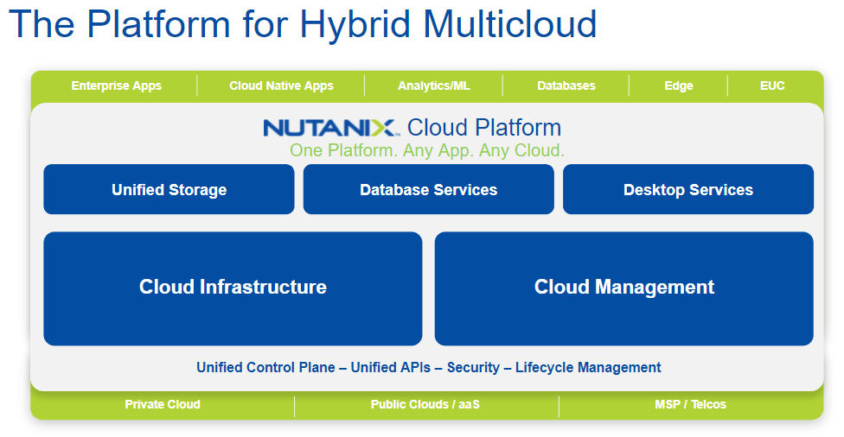Click the Nutanix logo
Viewport: 844px width, 437px height.
pyautogui.click(x=330, y=129)
